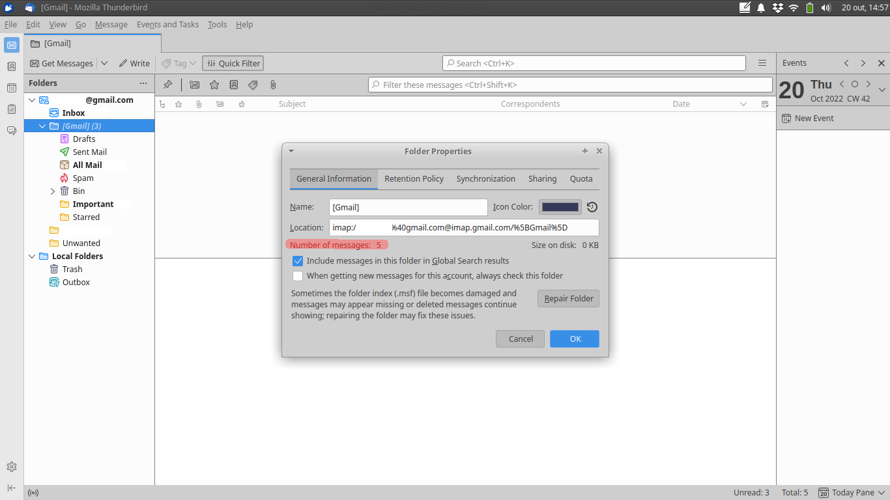
Task: Click the Repair Folder button
Action: (x=568, y=299)
